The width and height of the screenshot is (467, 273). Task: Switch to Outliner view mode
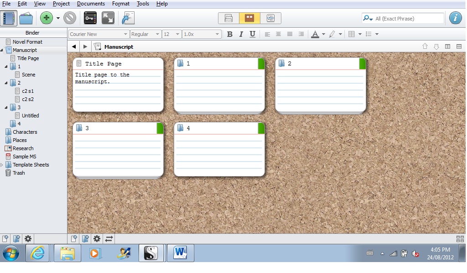click(270, 18)
